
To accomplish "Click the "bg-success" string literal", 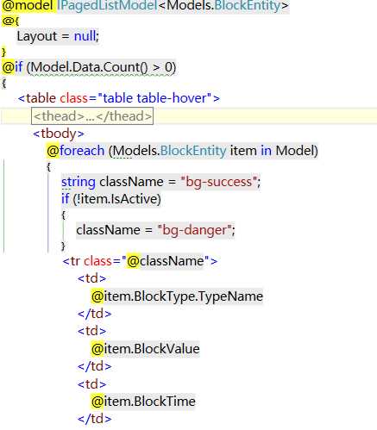I will [218, 182].
